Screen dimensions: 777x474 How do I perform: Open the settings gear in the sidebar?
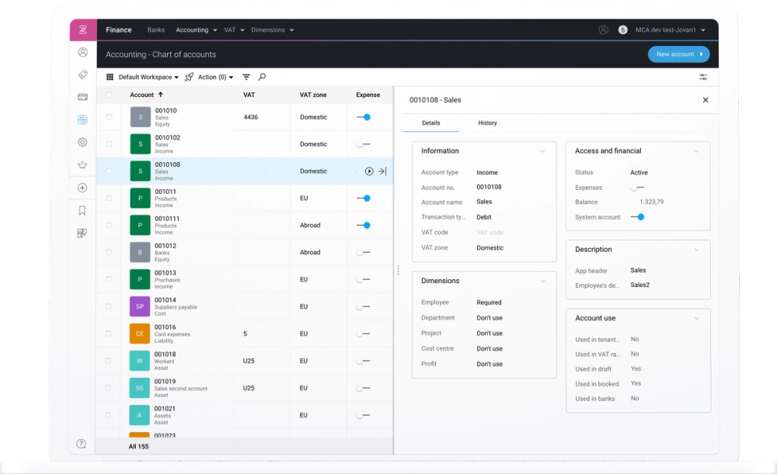pos(82,142)
